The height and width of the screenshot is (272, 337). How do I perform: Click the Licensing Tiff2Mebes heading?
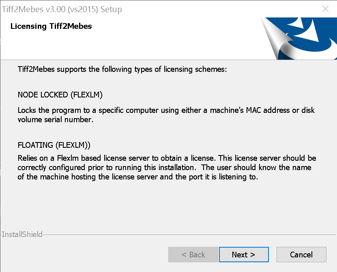click(x=51, y=26)
